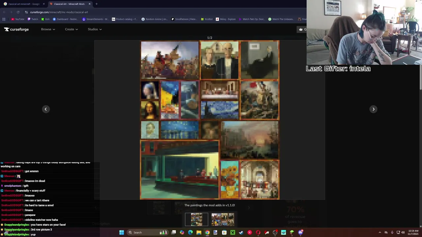Select the second gallery thumbnail
Screen dimensions: 422x237
[223, 220]
